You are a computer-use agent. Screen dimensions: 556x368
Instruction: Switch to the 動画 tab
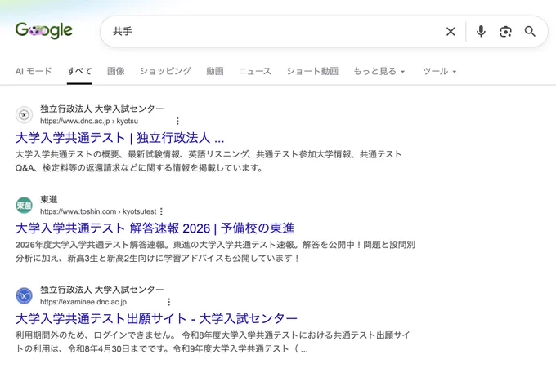215,71
